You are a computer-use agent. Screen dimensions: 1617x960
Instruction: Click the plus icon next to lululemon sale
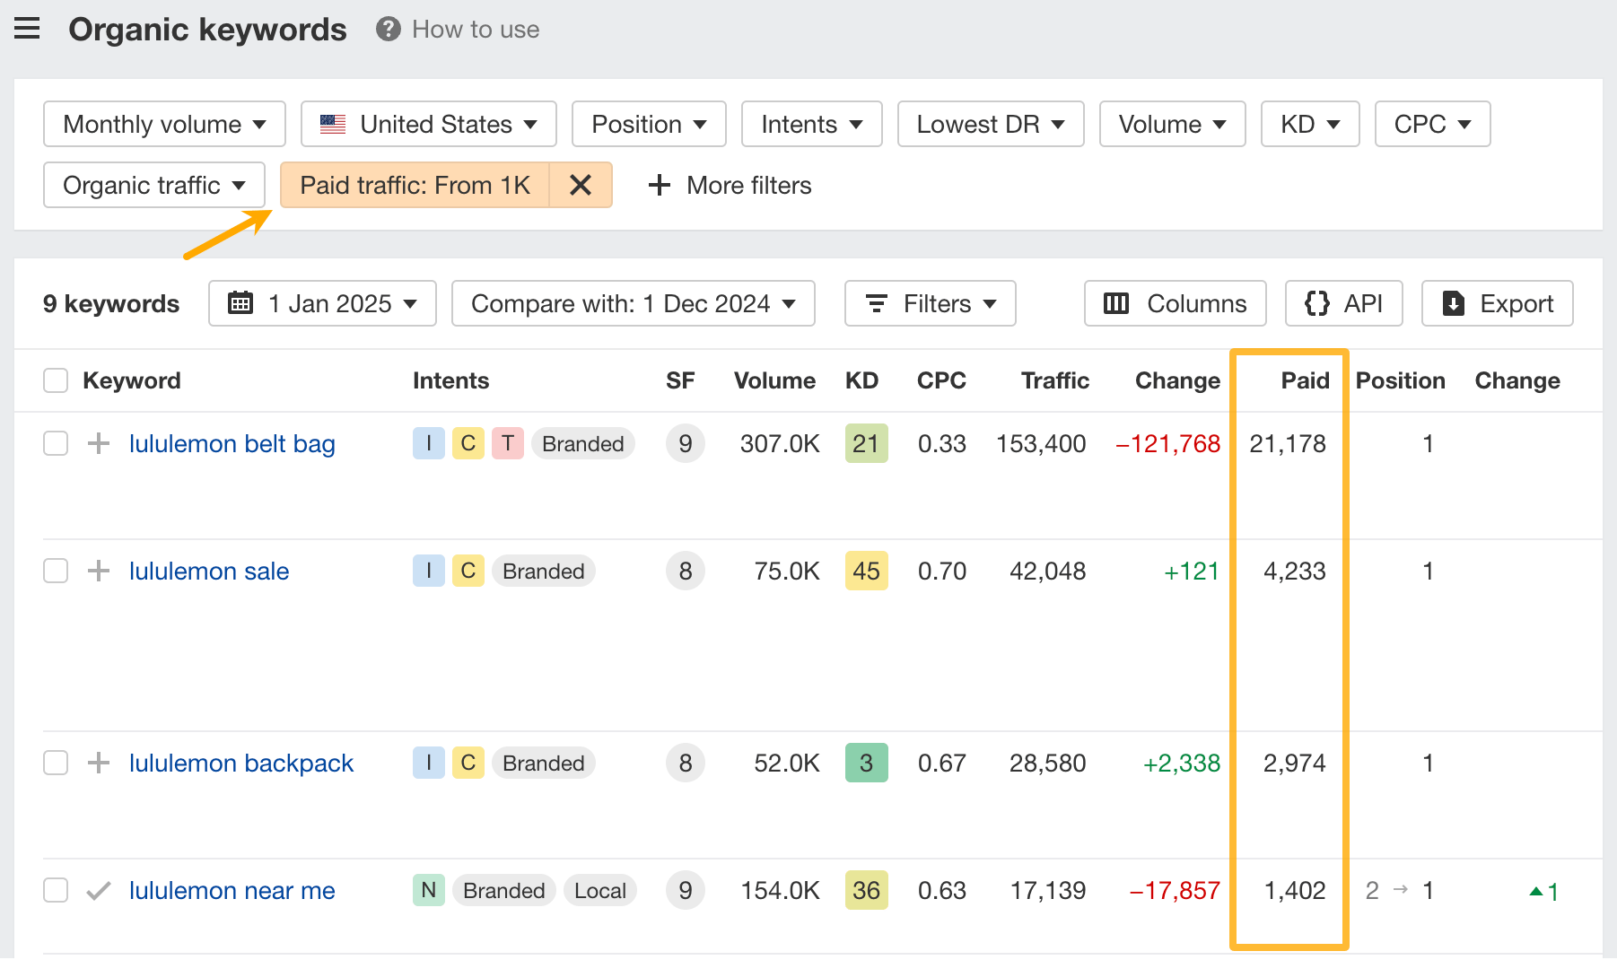click(x=99, y=571)
